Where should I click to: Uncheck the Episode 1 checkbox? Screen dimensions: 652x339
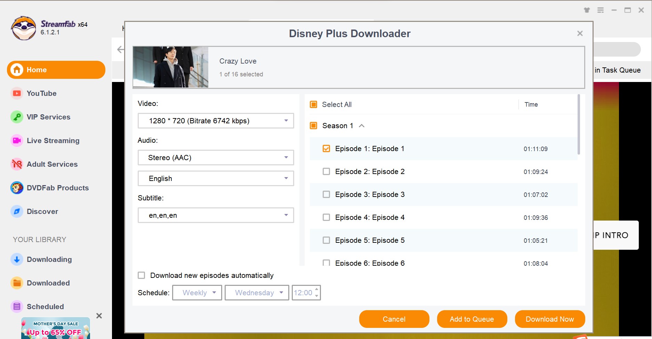326,149
